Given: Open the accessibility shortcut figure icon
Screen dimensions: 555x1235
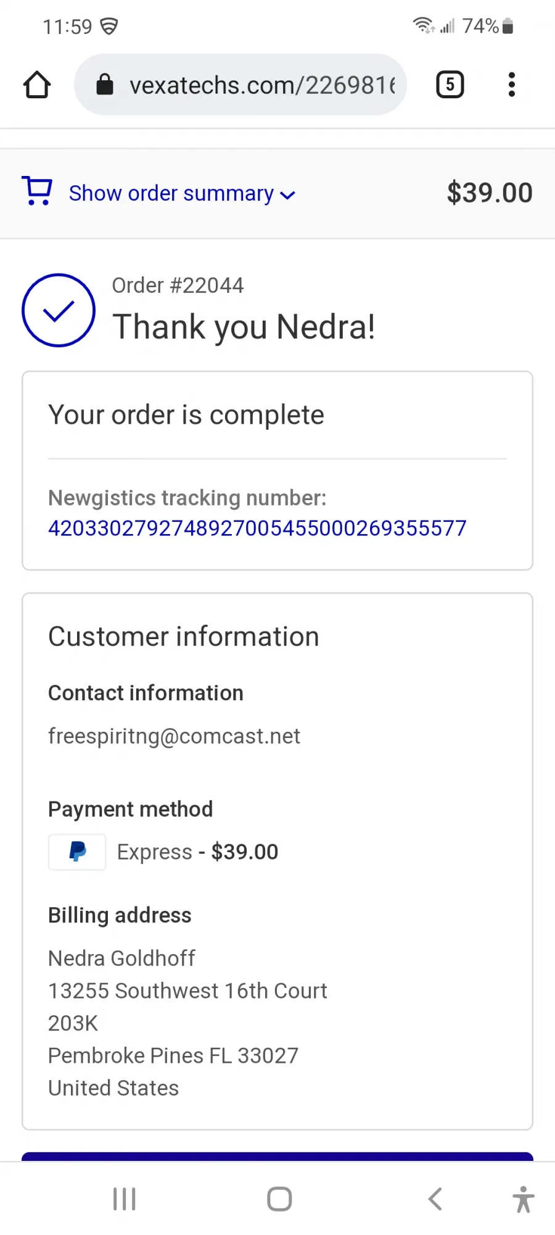Looking at the screenshot, I should click(x=523, y=1199).
